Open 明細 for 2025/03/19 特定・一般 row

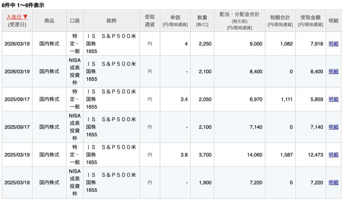coord(333,155)
